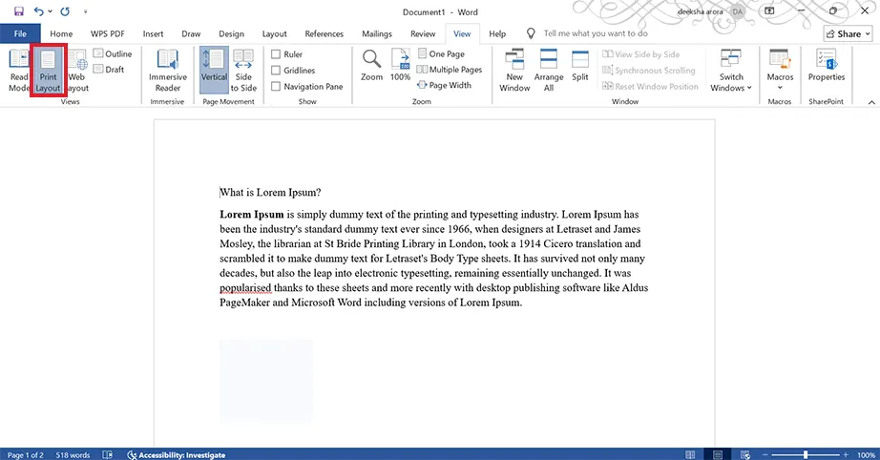Click the Save icon in title bar
The image size is (880, 460).
point(18,11)
